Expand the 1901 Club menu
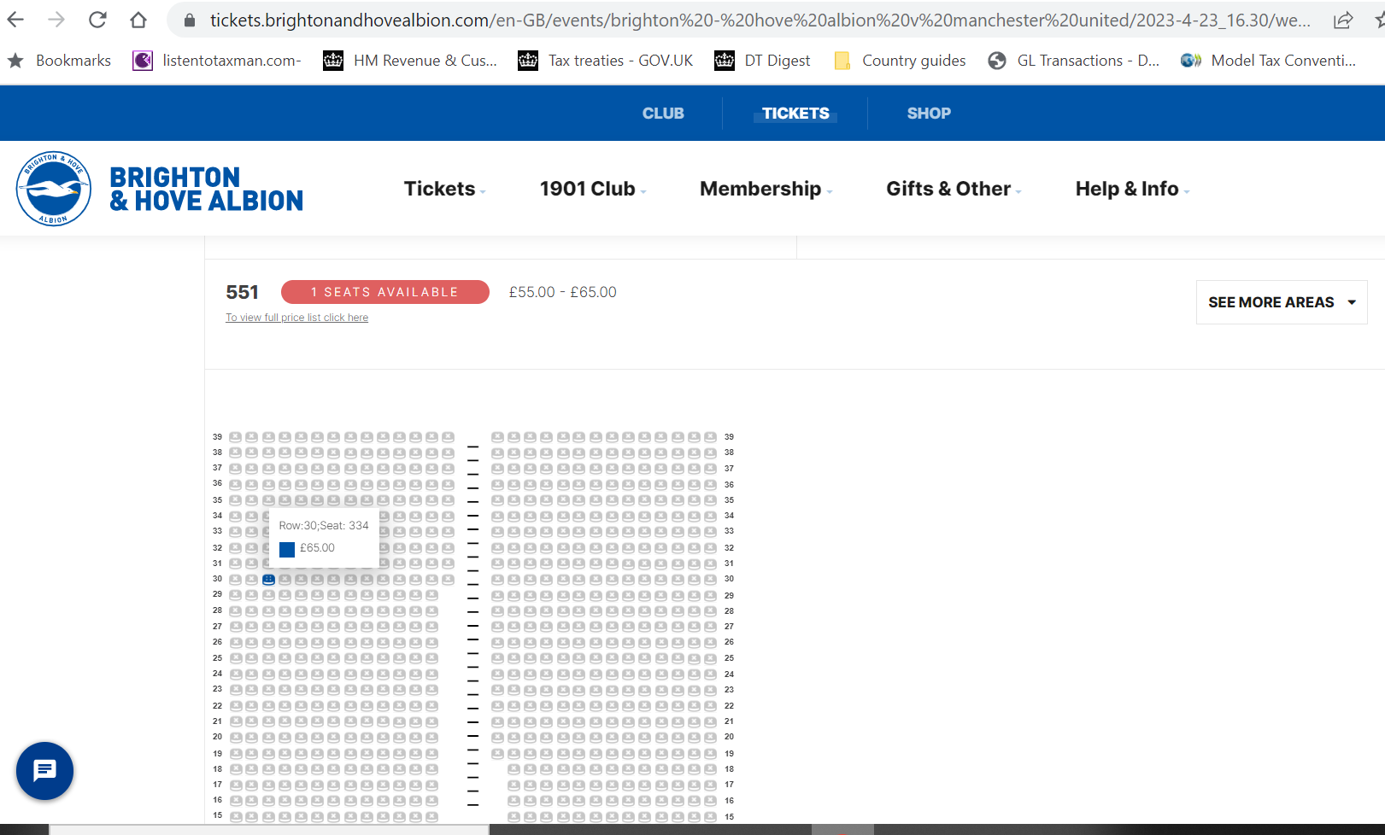 click(592, 189)
